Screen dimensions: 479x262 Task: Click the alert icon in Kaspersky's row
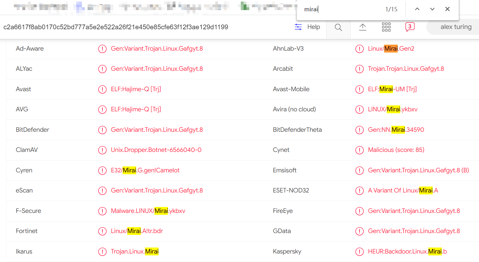360,252
